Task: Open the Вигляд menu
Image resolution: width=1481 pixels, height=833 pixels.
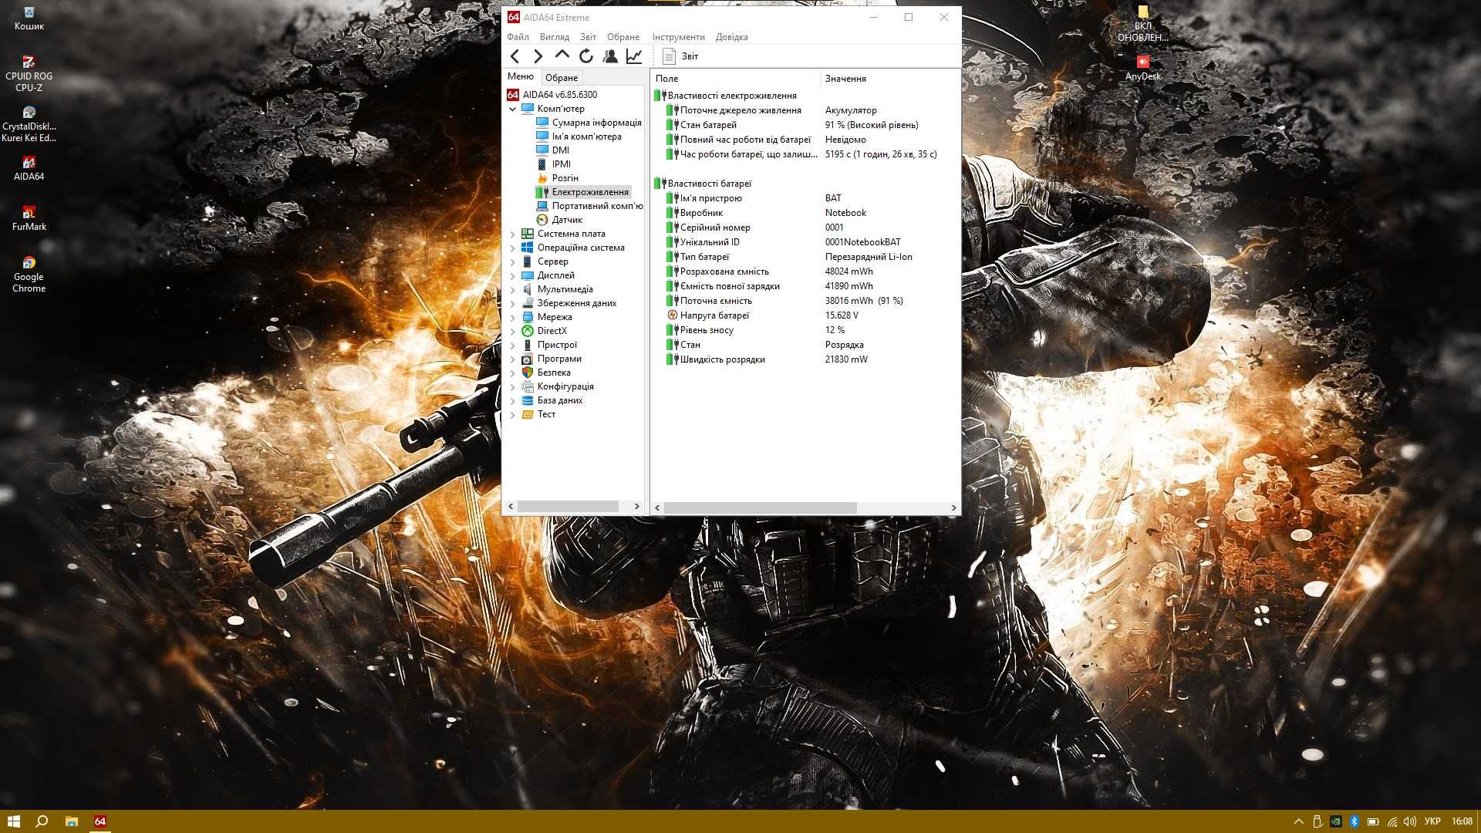Action: pyautogui.click(x=555, y=37)
